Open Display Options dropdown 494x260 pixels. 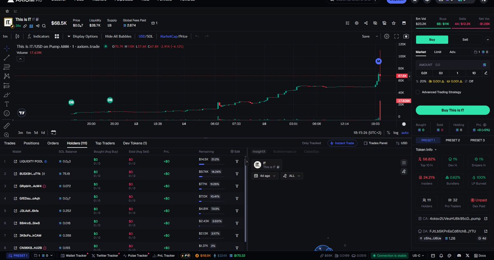point(82,36)
